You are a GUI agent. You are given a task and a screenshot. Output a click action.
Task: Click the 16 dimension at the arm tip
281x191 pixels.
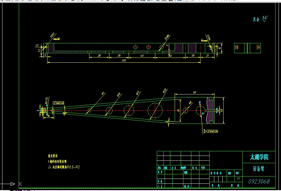[x=48, y=116]
